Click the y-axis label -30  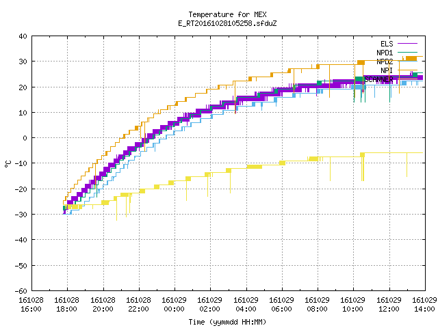pyautogui.click(x=21, y=215)
